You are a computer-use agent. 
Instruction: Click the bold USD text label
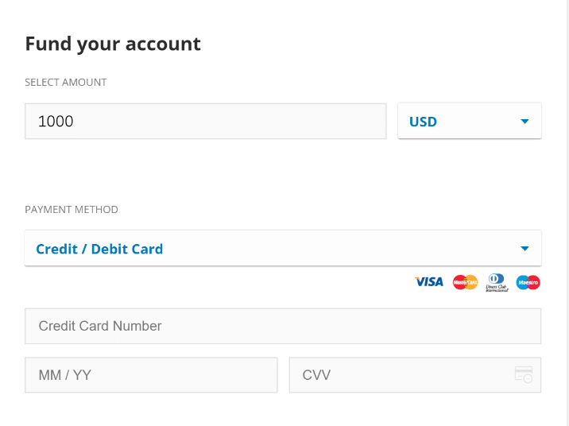coord(423,122)
